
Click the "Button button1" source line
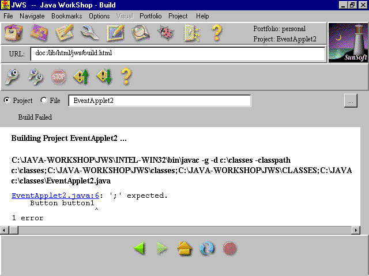point(62,203)
